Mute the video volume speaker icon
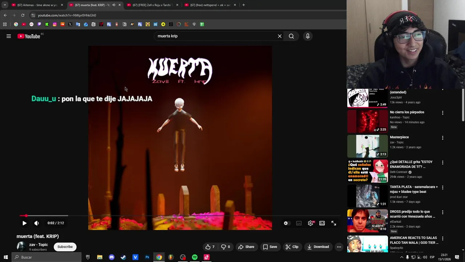The height and width of the screenshot is (262, 465). click(x=37, y=223)
